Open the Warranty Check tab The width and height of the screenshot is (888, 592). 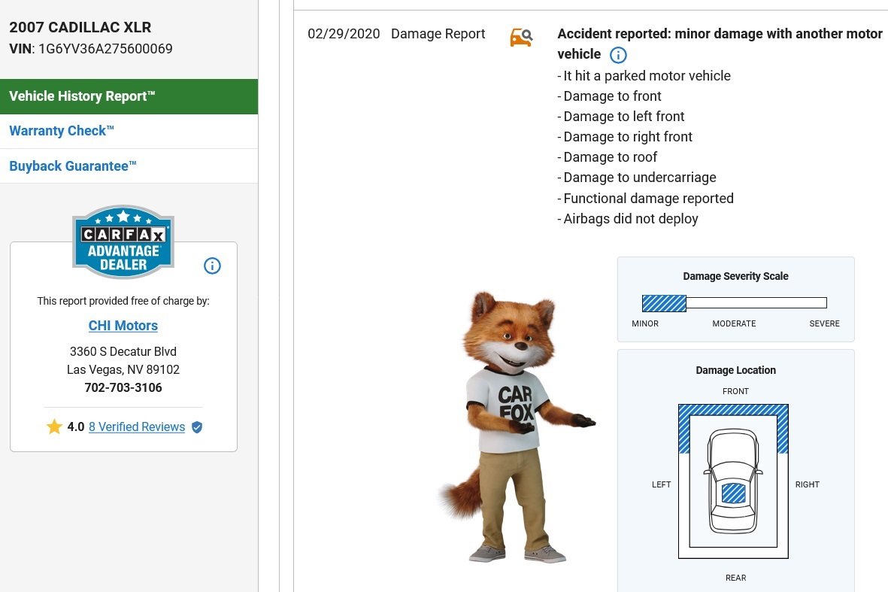coord(129,131)
